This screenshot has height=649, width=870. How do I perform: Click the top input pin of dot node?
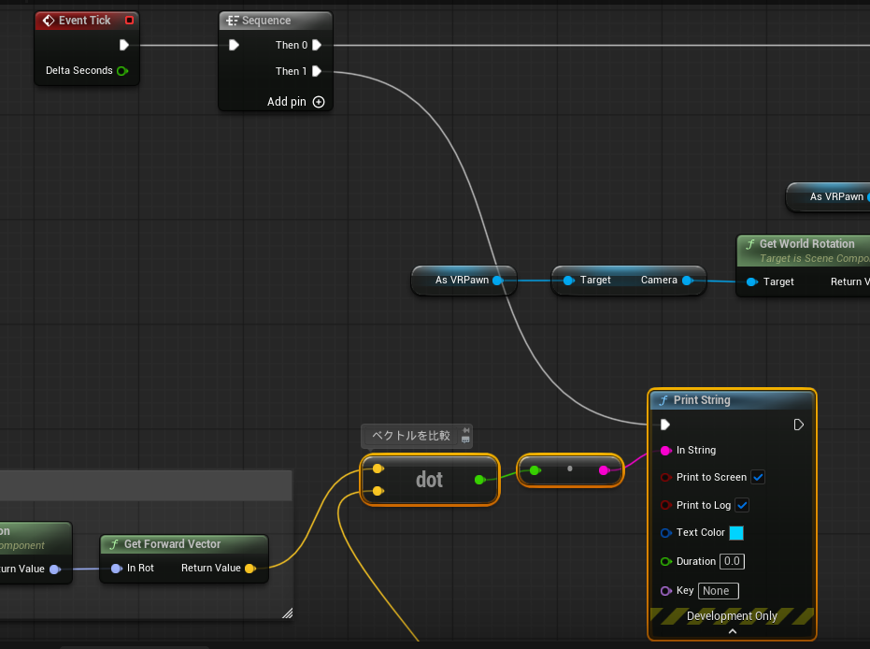coord(378,469)
